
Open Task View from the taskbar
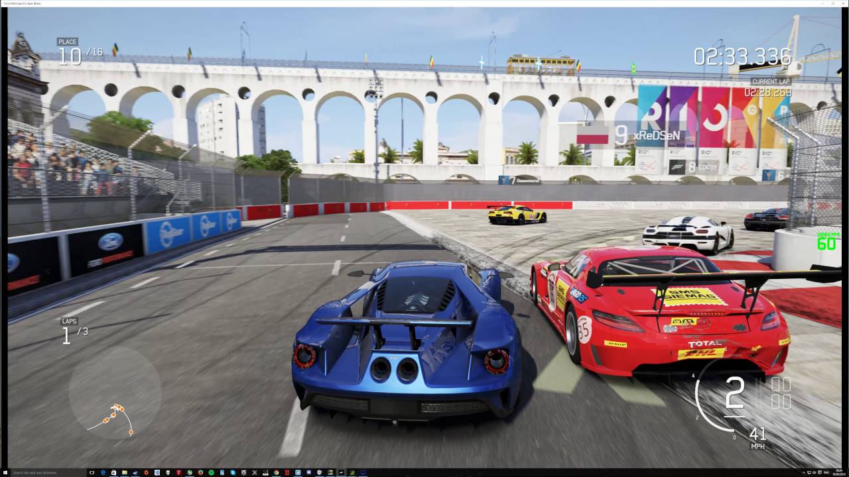click(92, 472)
